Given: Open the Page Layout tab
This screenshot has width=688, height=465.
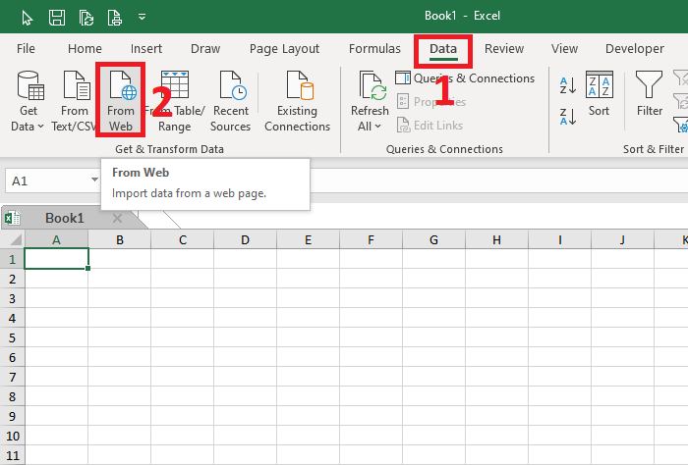Looking at the screenshot, I should 284,49.
